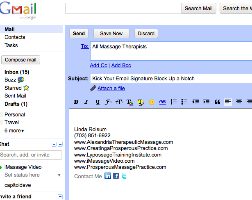Insert a hyperlink using link icon
The width and height of the screenshot is (252, 200).
[163, 102]
